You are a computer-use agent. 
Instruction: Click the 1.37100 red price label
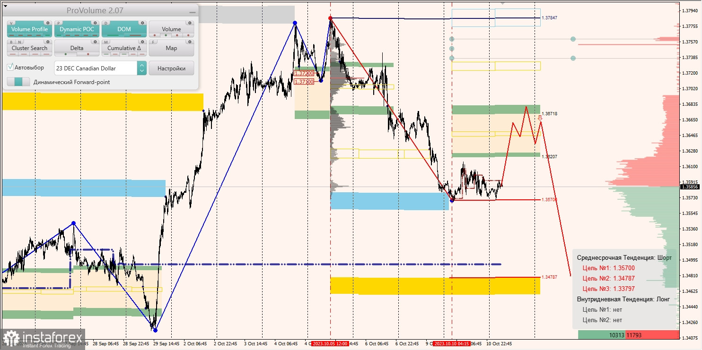point(304,82)
